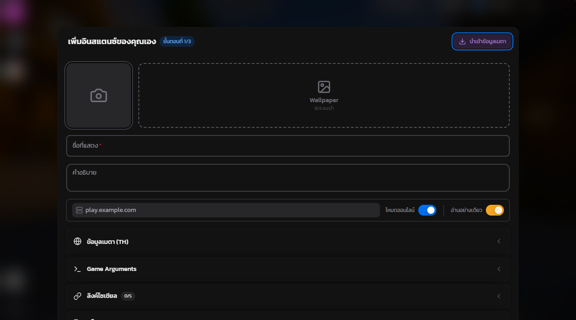Click the Wallpaper label in the drop zone

click(x=324, y=100)
